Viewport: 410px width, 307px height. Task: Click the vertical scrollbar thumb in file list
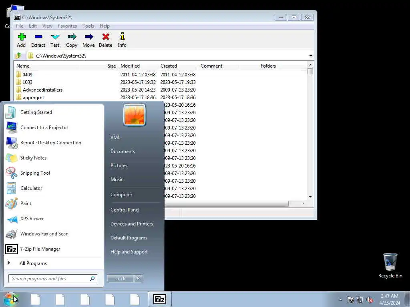[x=310, y=71]
